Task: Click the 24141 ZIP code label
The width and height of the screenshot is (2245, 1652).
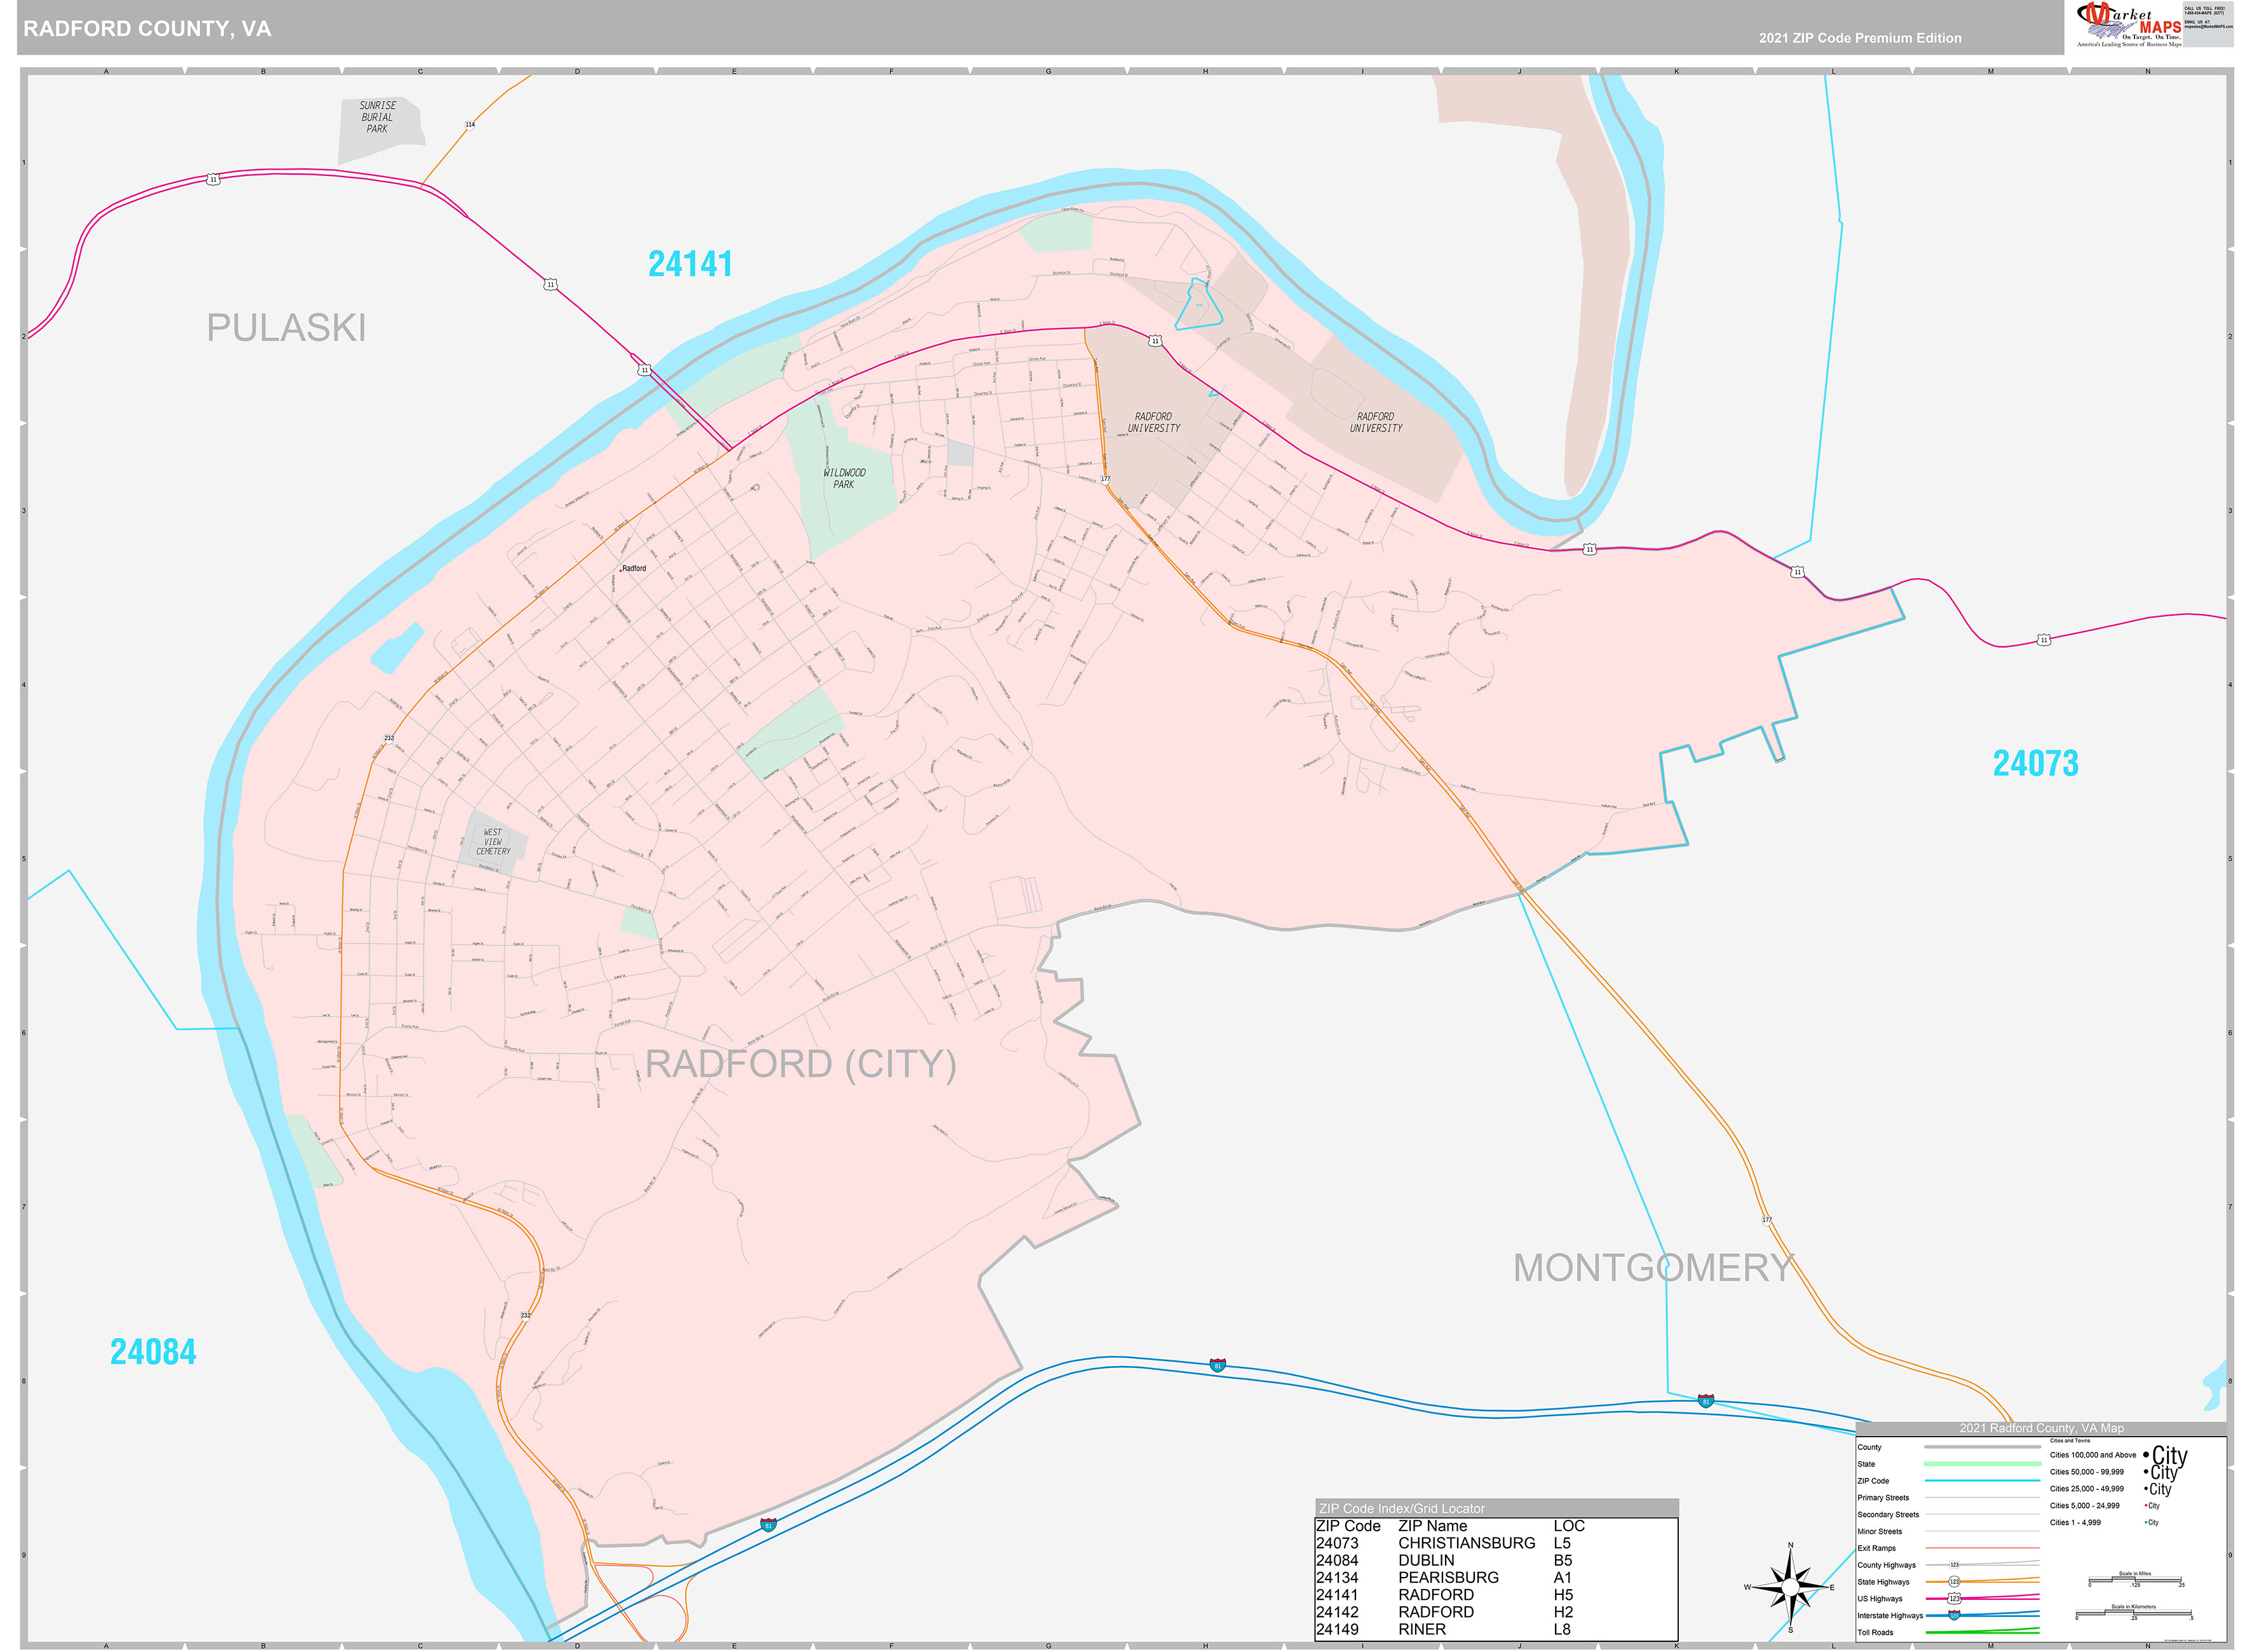Action: coord(690,264)
